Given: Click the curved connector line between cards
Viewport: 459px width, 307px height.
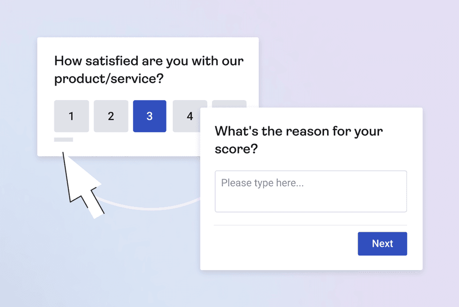Looking at the screenshot, I should (146, 207).
